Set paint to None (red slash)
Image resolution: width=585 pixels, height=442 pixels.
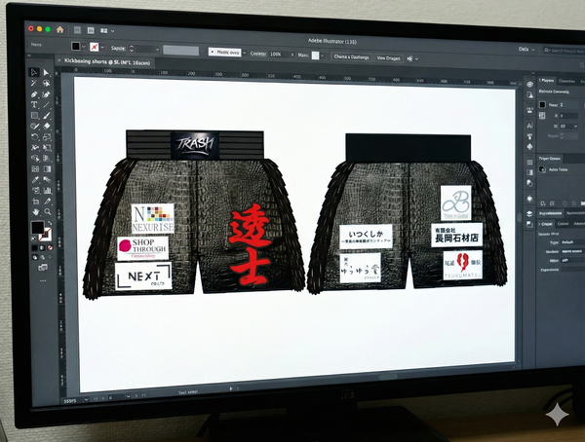coord(50,248)
